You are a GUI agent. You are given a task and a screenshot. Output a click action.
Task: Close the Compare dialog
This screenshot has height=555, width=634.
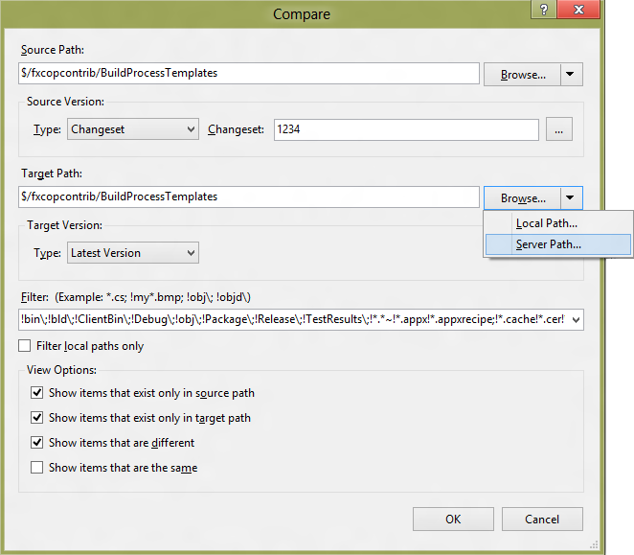pos(578,9)
